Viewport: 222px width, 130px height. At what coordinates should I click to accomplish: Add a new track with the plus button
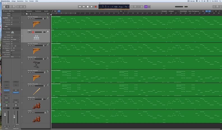tap(23, 14)
